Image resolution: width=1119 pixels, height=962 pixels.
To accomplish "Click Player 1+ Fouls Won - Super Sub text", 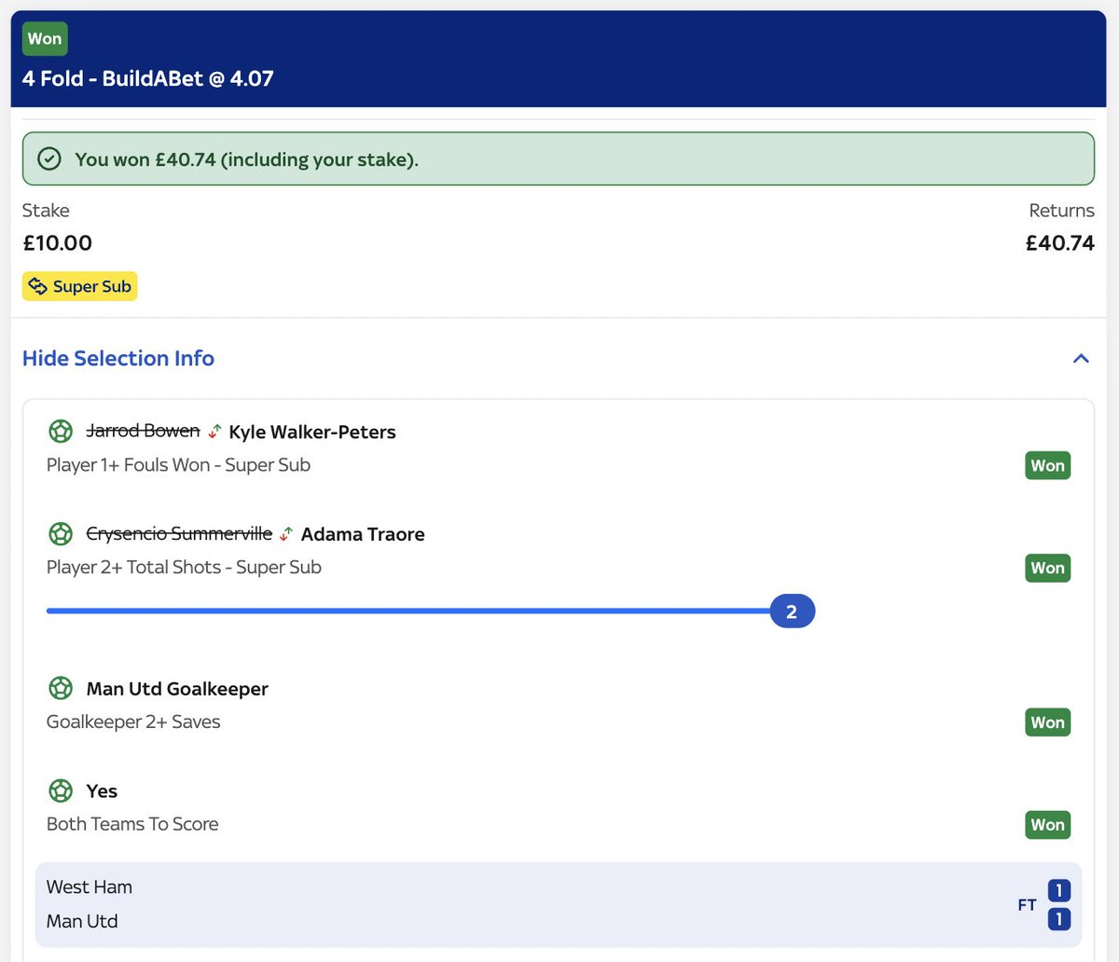I will tap(178, 465).
